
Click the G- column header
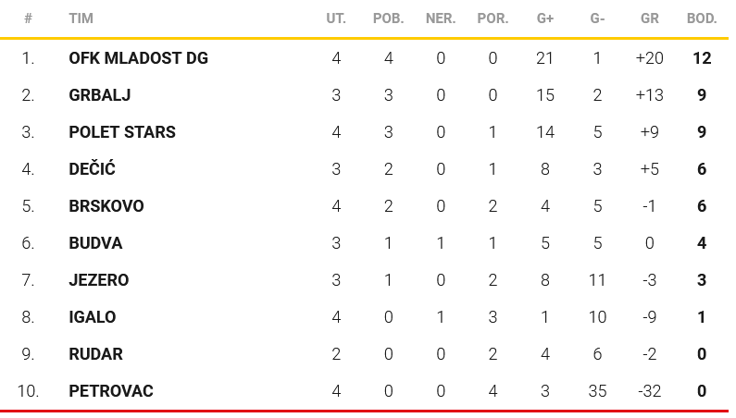(597, 18)
